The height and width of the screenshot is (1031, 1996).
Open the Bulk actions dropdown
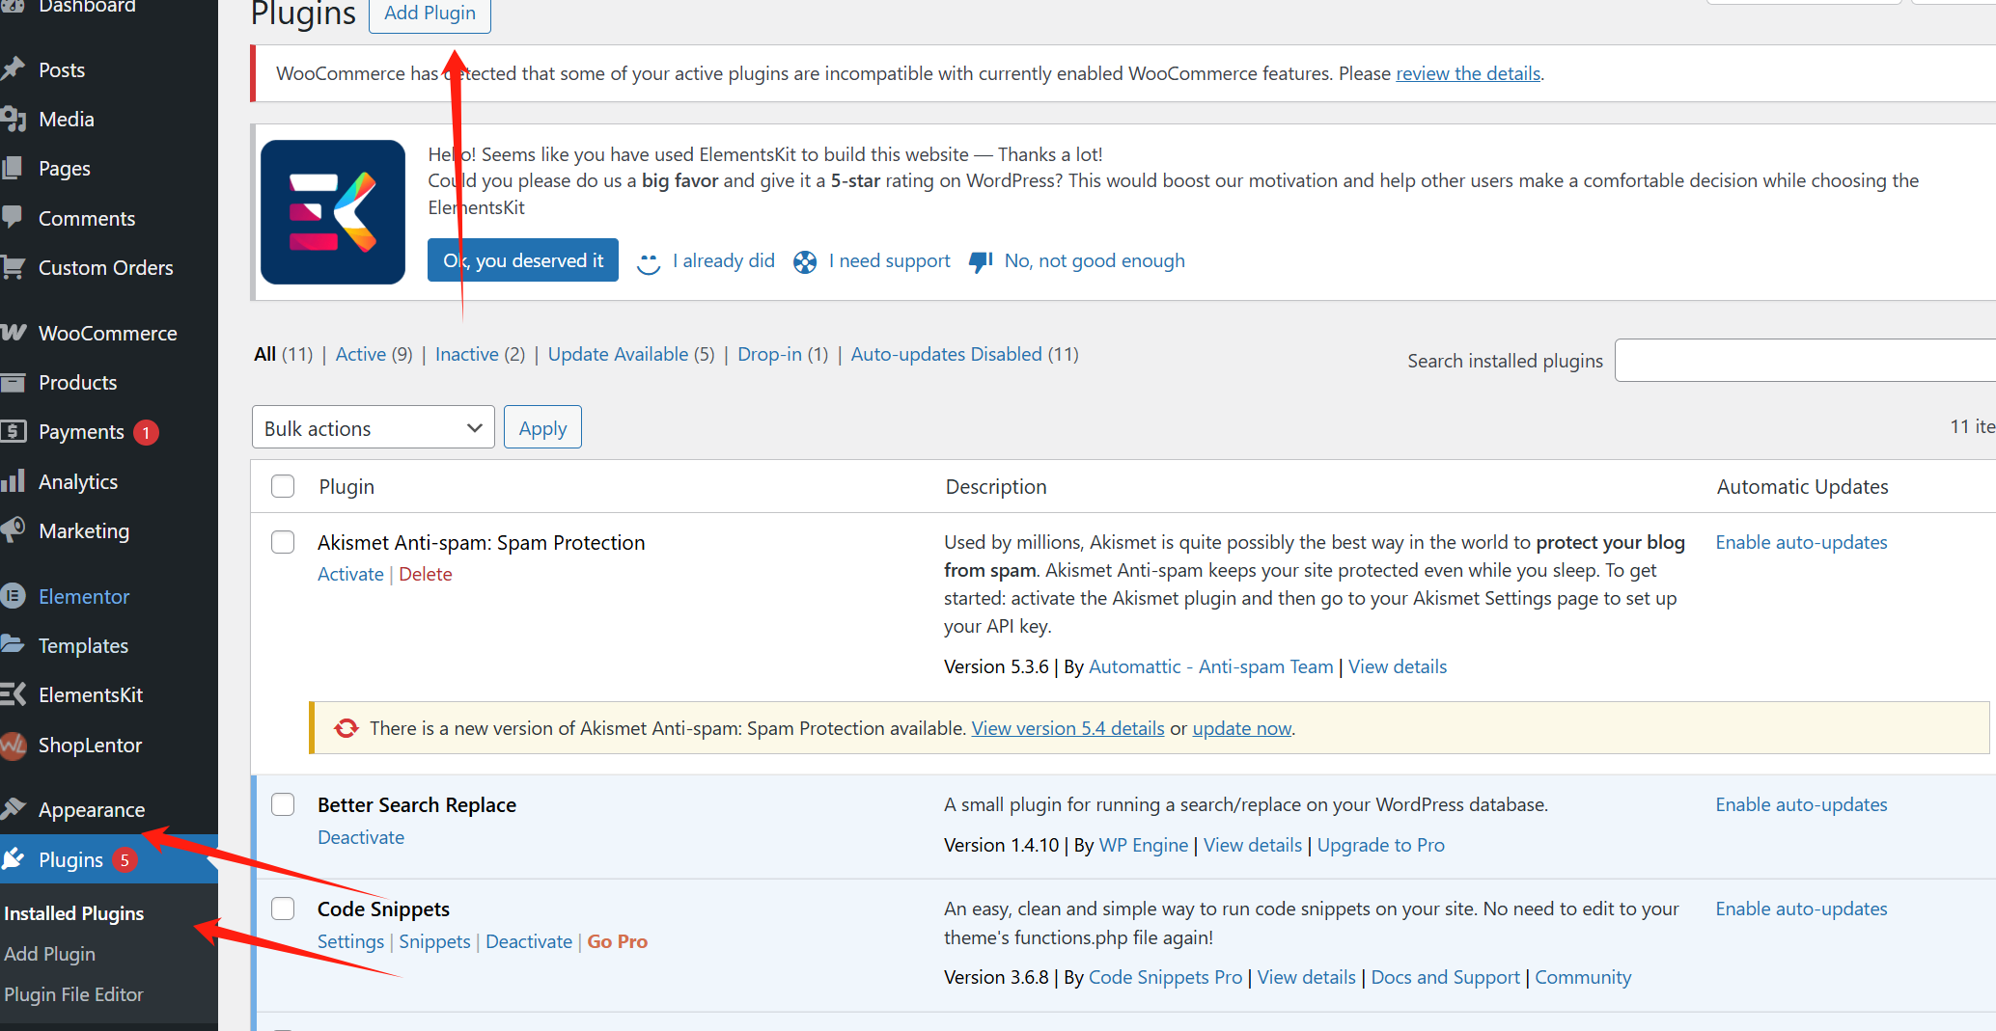point(373,428)
